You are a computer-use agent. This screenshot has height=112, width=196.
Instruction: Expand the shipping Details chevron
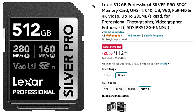169,64
